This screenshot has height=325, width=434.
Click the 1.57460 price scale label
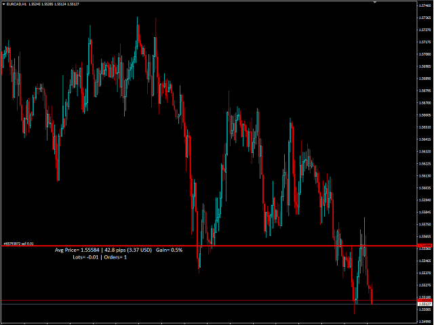click(425, 5)
